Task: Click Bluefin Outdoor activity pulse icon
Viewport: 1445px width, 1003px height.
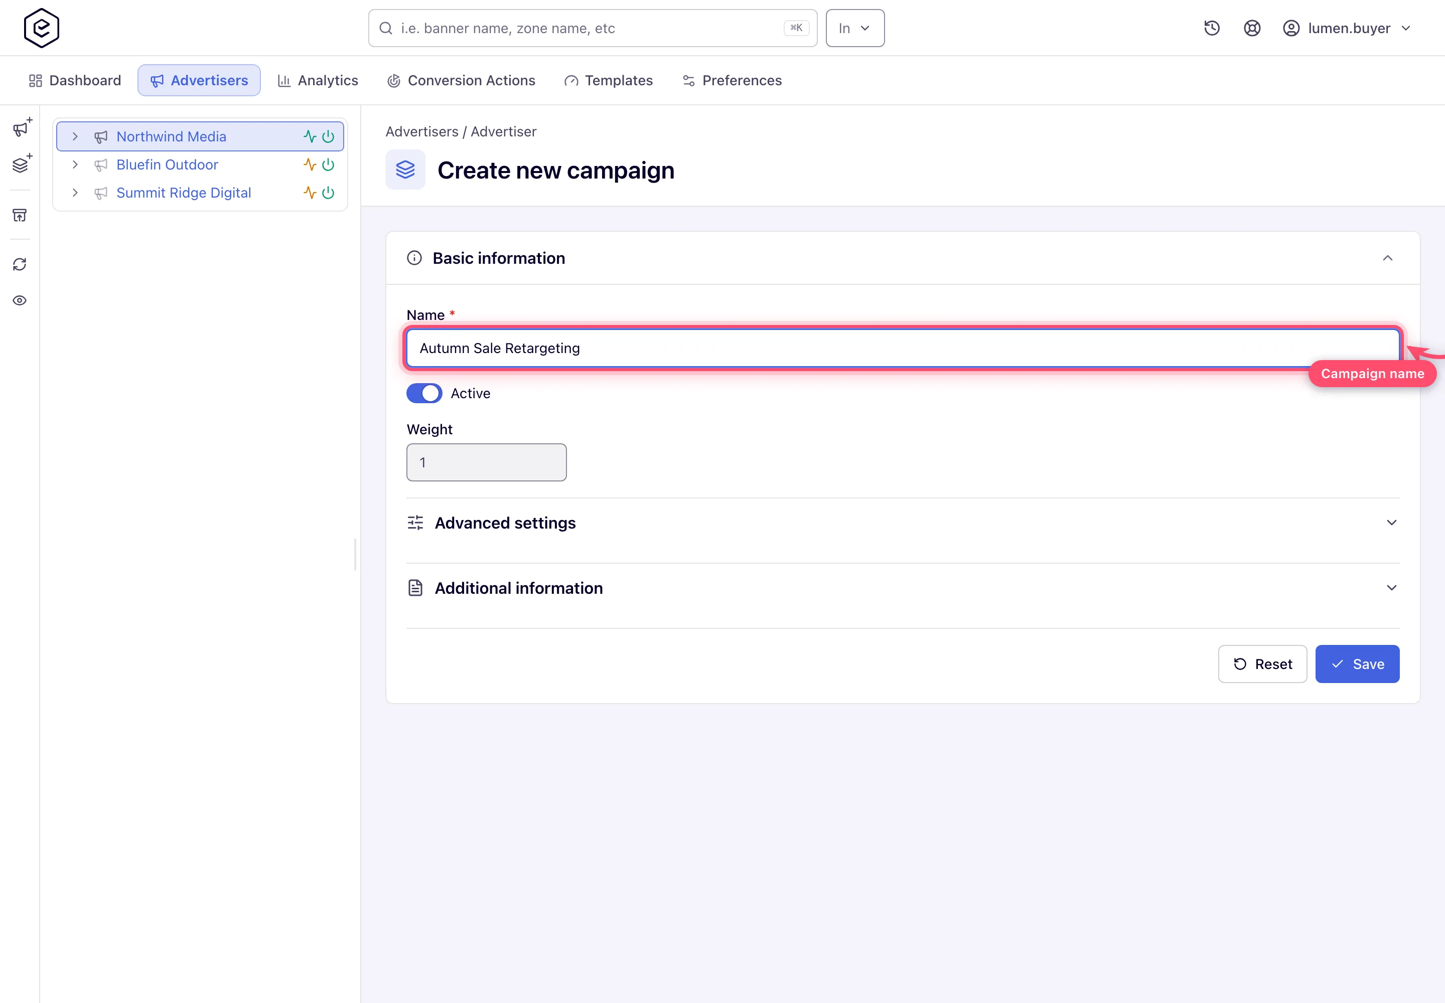Action: tap(310, 164)
